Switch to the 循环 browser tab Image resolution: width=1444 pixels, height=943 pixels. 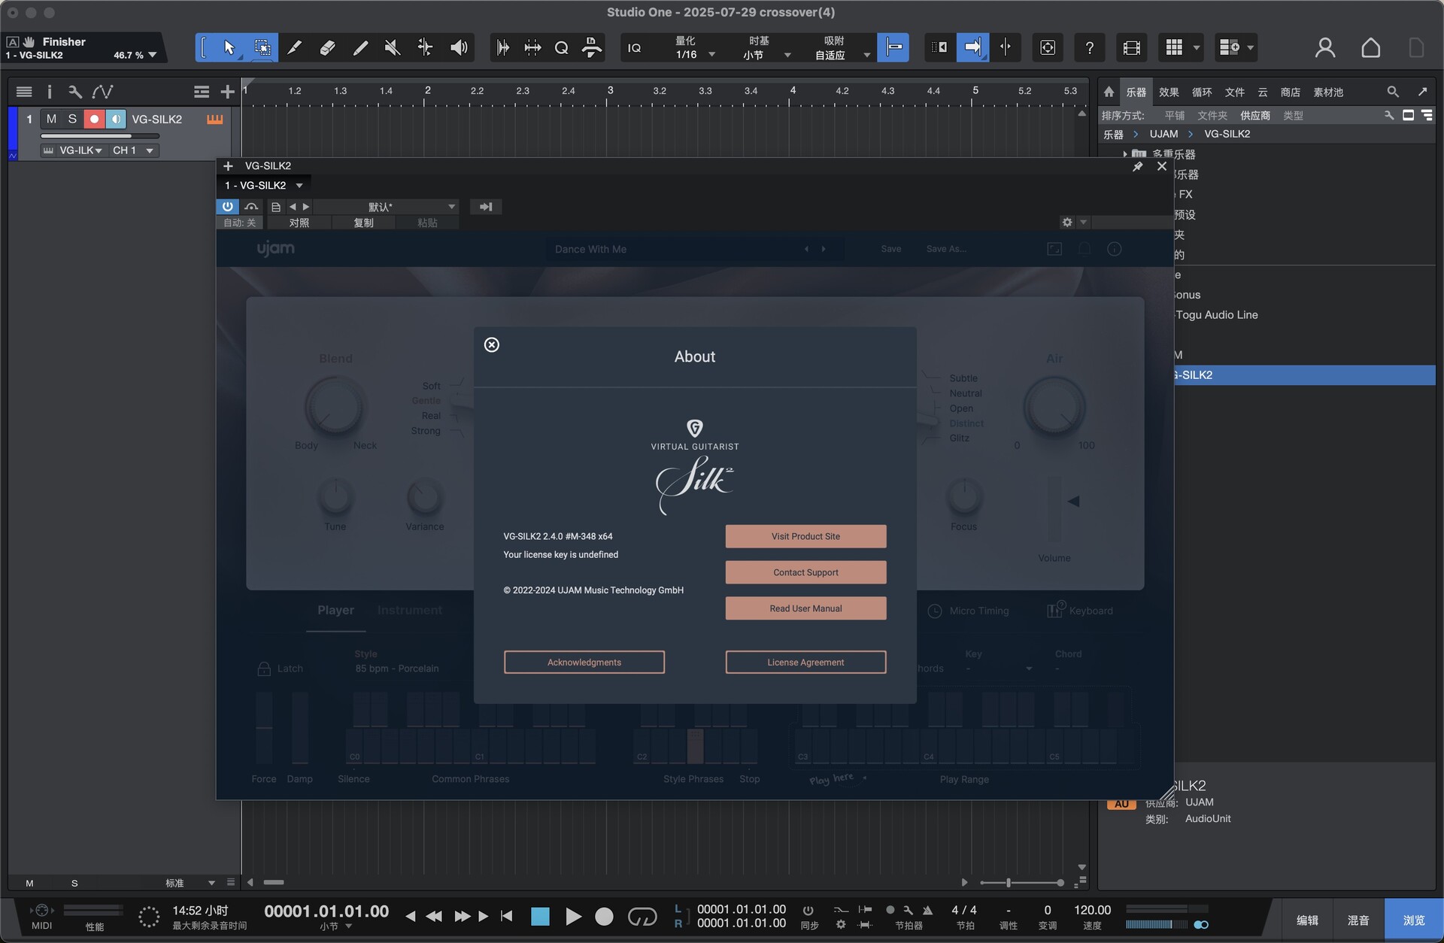1202,92
